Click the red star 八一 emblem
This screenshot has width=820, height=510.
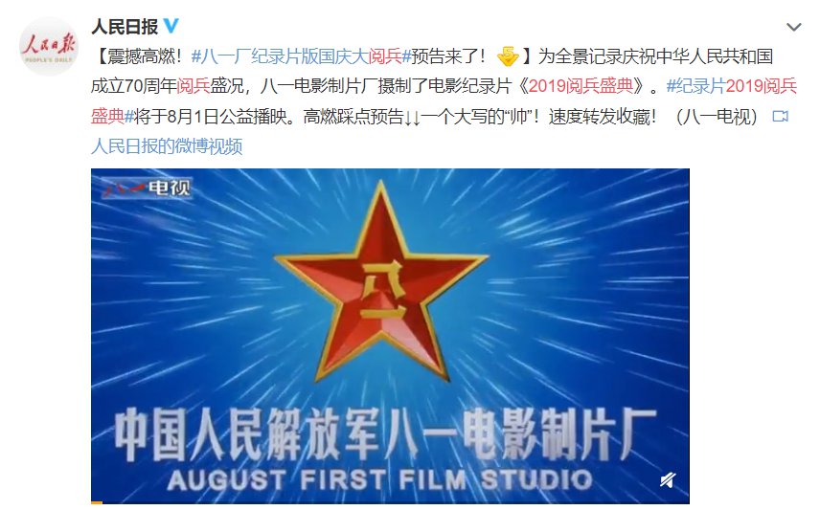[x=381, y=282]
